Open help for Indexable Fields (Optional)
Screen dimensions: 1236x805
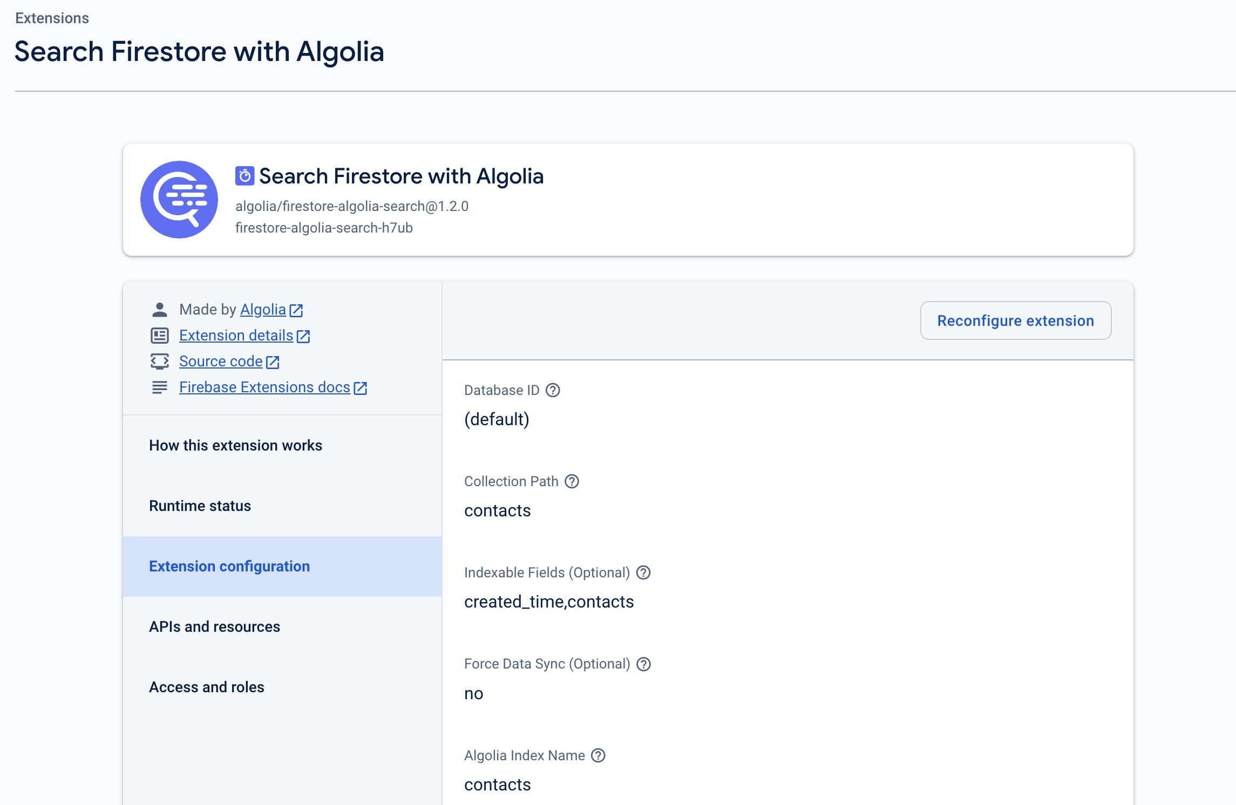pyautogui.click(x=643, y=572)
